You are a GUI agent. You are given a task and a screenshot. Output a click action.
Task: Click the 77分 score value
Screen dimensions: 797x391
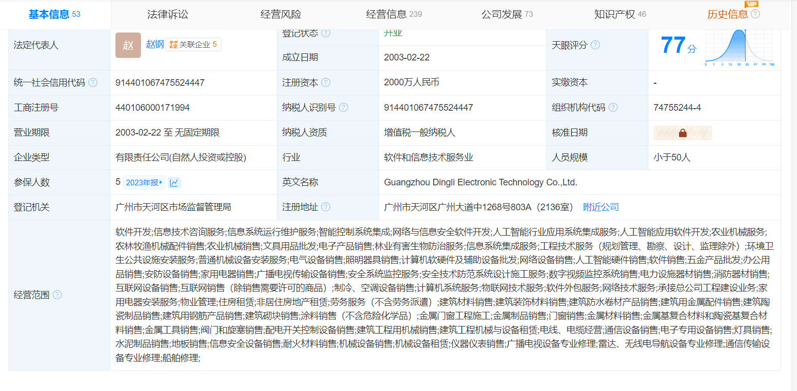coord(678,45)
